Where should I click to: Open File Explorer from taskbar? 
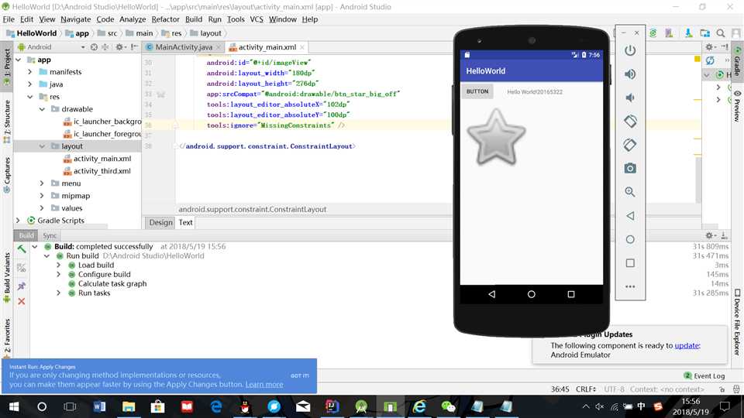coord(129,406)
